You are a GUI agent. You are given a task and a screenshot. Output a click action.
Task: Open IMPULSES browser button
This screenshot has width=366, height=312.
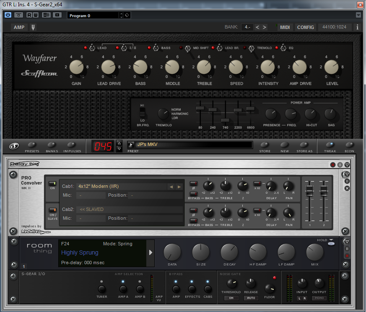point(72,145)
